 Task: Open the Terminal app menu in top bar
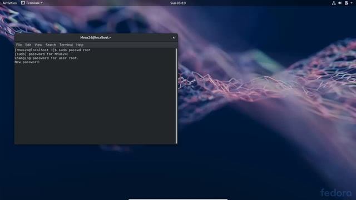[x=32, y=3]
